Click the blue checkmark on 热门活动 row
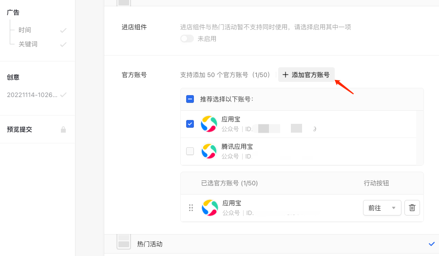 (431, 244)
